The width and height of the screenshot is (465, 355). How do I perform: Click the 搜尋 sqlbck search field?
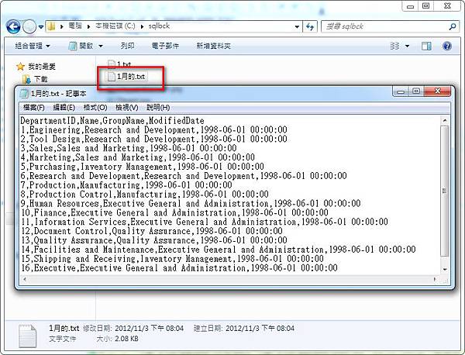384,26
